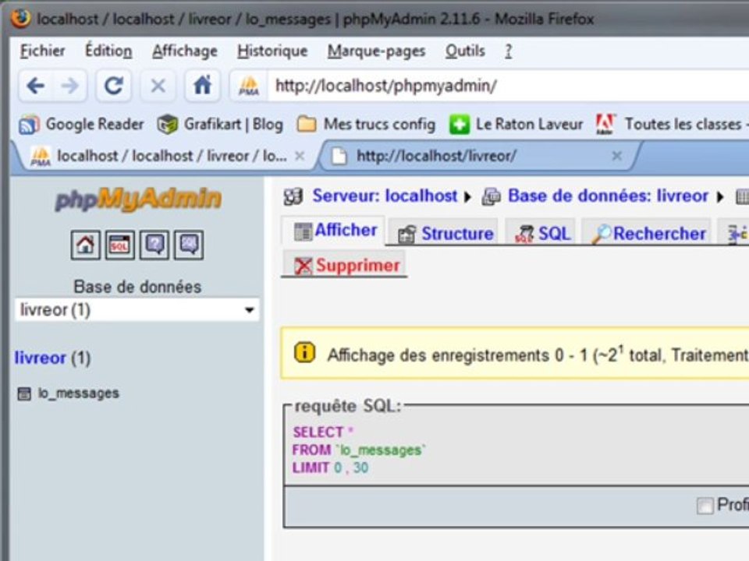Viewport: 749px width, 561px height.
Task: Open the browser Home page icon
Action: click(x=202, y=86)
